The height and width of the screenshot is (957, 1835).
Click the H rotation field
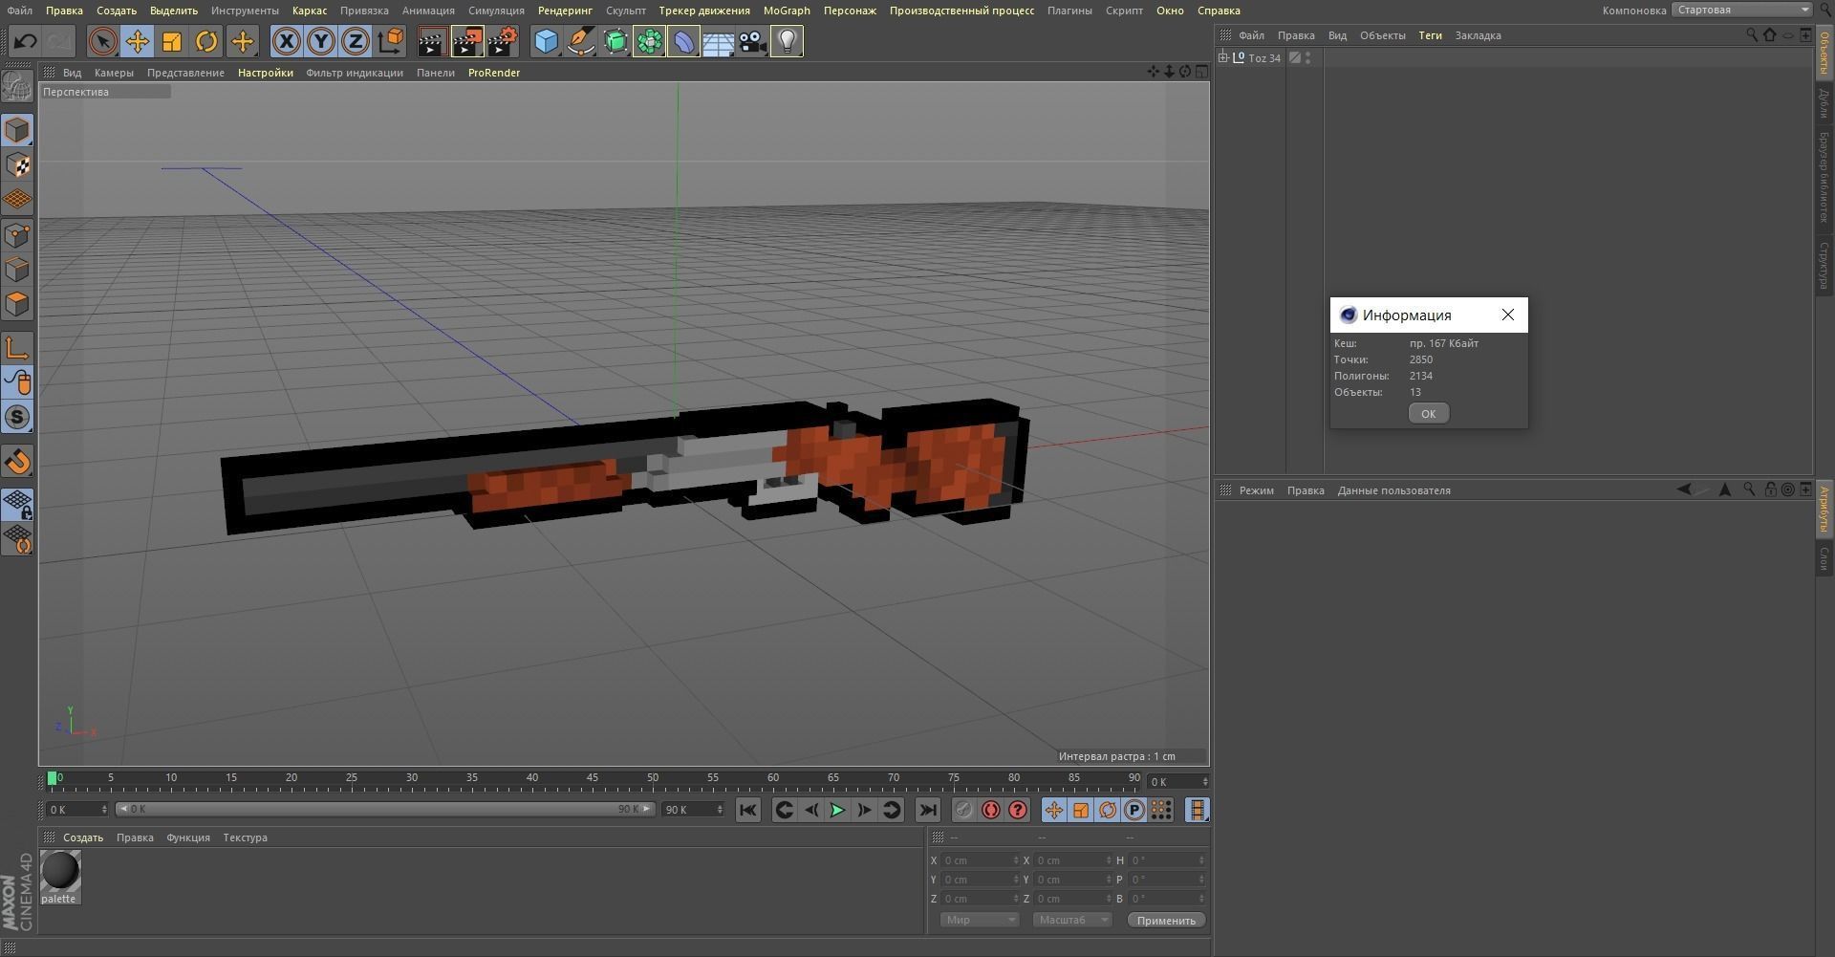[1166, 860]
